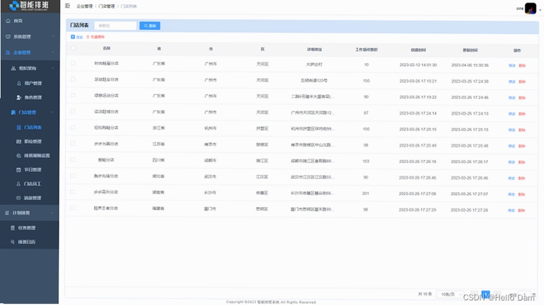This screenshot has height=305, width=544.
Task: Click the 消息管理 message icon
Action: (19, 198)
